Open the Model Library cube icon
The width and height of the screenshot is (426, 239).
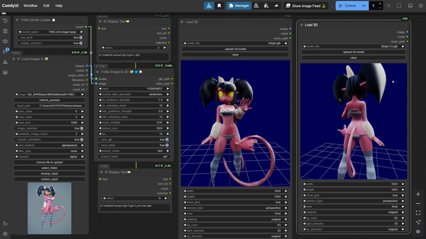pyautogui.click(x=5, y=41)
